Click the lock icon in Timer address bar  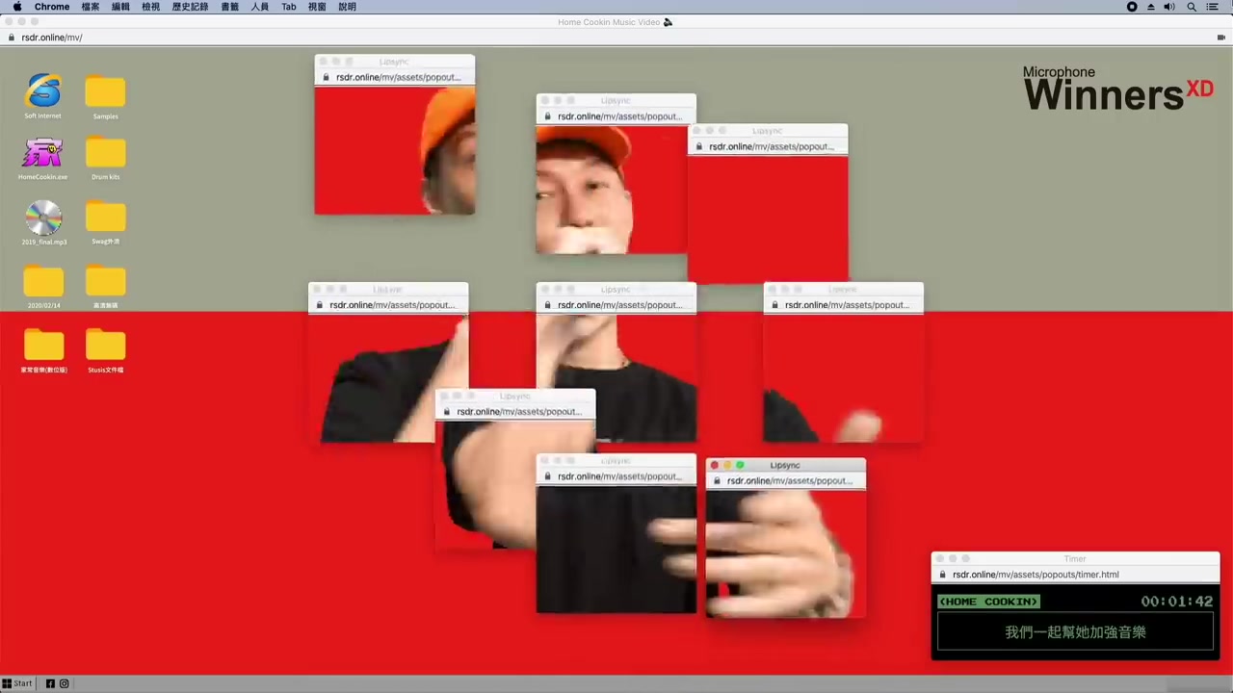point(943,575)
